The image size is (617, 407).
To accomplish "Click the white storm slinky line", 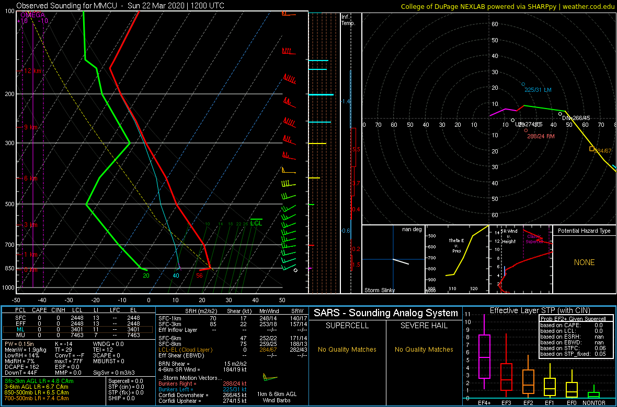I will tap(401, 261).
